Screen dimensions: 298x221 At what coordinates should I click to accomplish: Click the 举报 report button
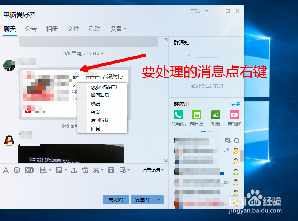195,11
